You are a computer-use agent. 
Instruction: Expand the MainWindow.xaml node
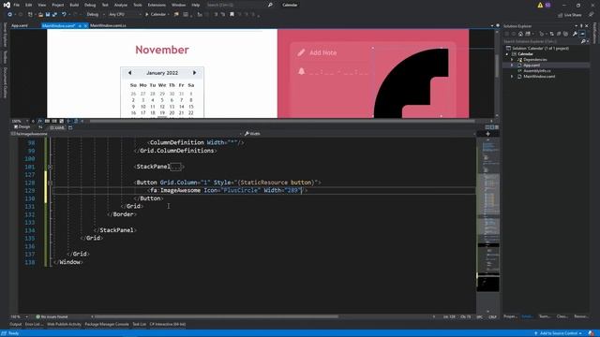click(512, 77)
